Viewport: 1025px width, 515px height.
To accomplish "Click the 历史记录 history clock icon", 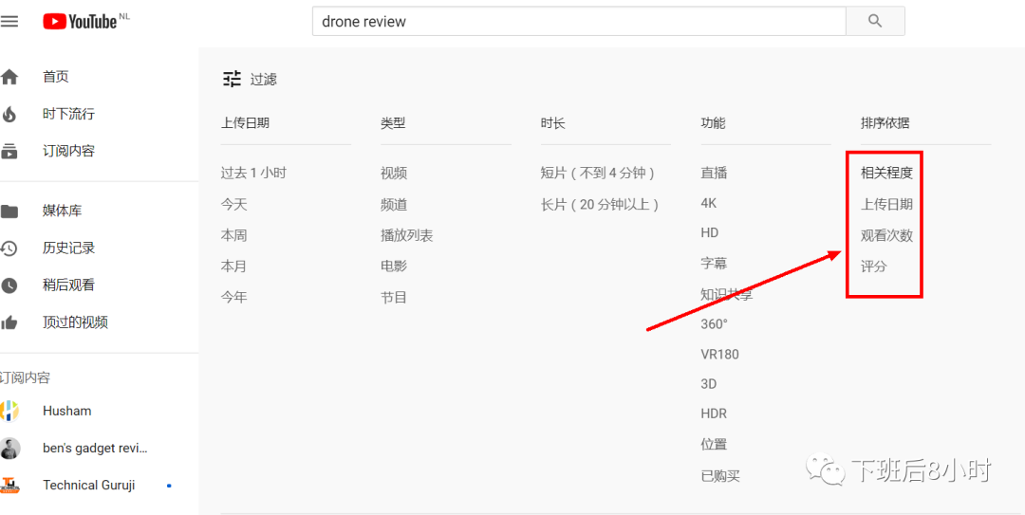I will [9, 248].
